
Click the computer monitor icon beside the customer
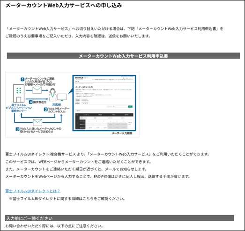coord(62,97)
